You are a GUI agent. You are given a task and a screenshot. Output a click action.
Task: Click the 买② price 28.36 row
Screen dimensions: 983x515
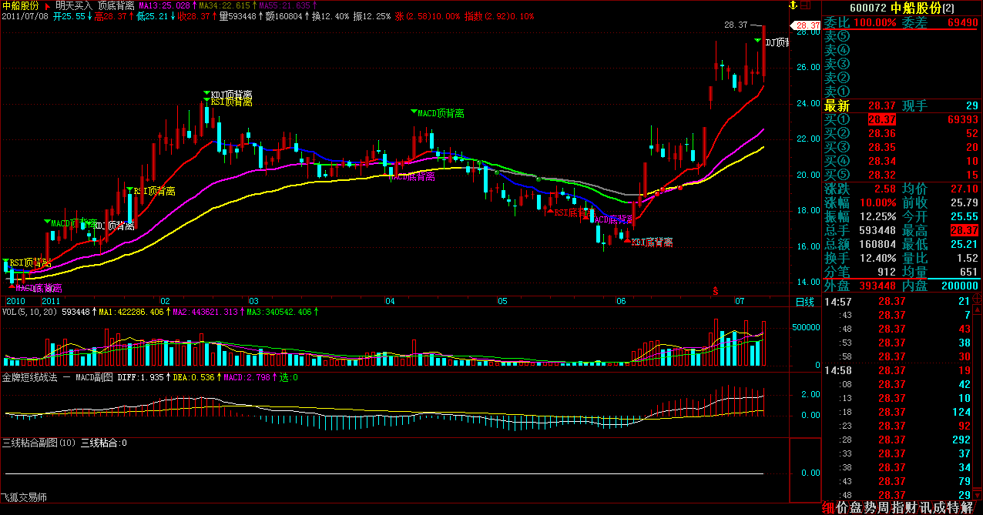click(902, 133)
